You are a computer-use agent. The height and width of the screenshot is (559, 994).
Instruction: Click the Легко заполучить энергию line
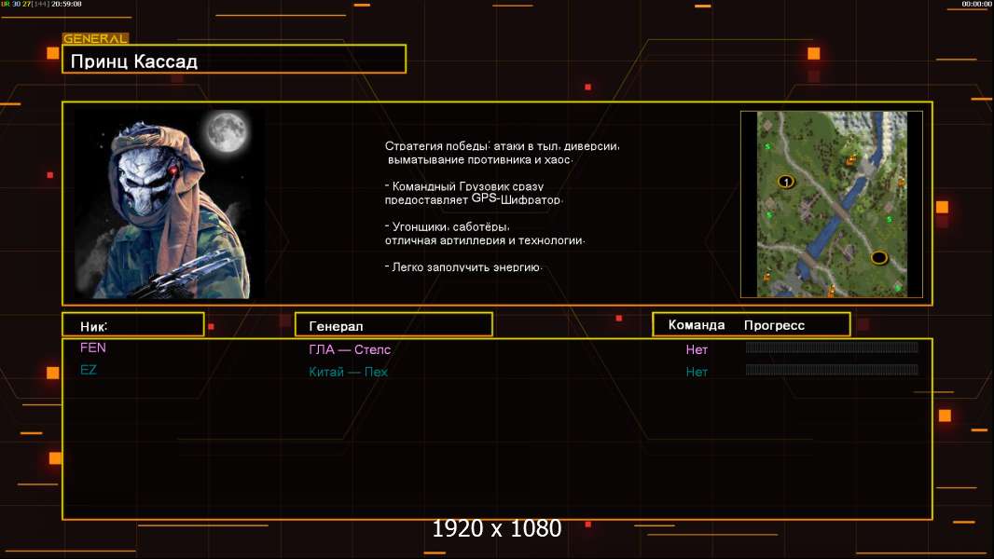[x=463, y=267]
